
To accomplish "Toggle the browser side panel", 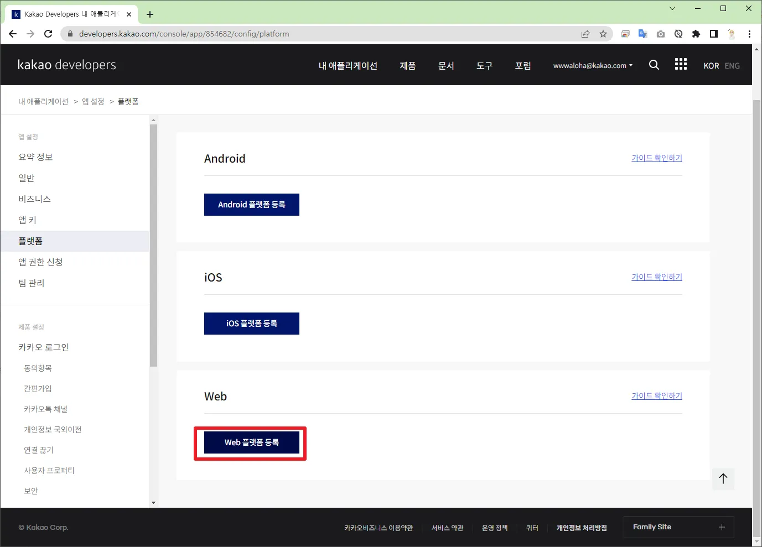I will tap(714, 34).
